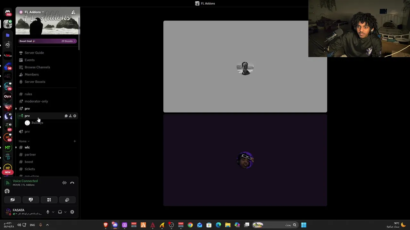Click the Voice Connected status text
410x230 pixels.
coord(25,181)
